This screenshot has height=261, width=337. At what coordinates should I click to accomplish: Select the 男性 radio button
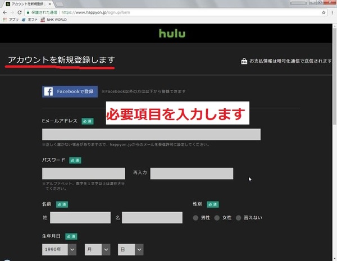tap(195, 218)
